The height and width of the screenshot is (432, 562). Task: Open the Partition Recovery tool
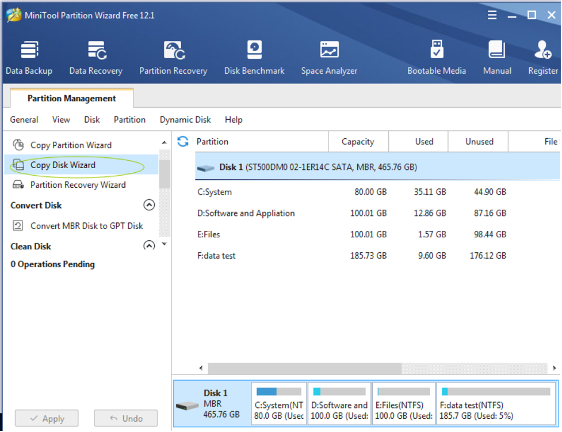[x=173, y=58]
